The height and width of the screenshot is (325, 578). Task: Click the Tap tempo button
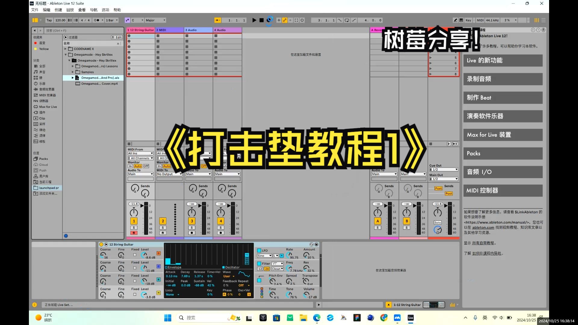[x=49, y=20]
